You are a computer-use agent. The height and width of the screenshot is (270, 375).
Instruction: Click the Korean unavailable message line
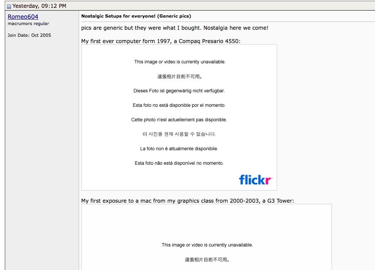pyautogui.click(x=179, y=134)
